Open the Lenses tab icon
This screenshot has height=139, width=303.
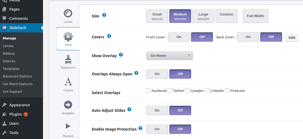(68, 13)
